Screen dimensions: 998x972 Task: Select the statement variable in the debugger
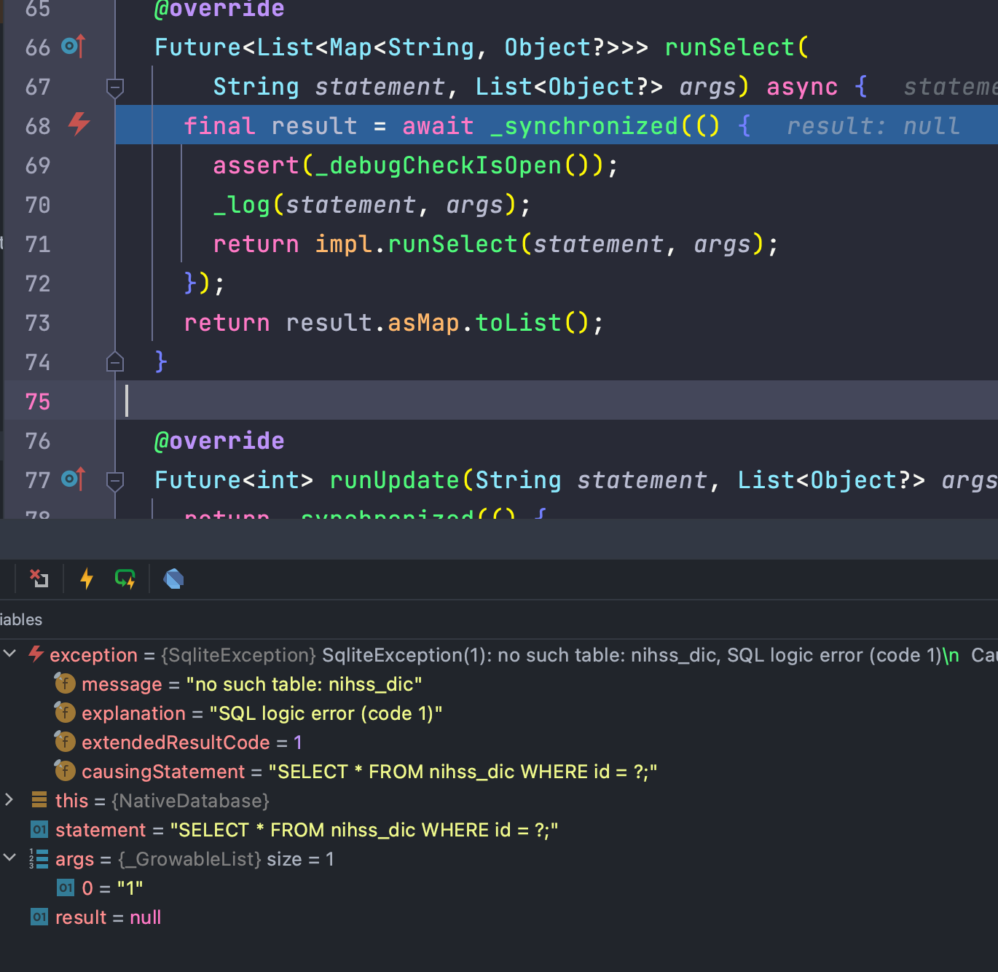[x=101, y=829]
